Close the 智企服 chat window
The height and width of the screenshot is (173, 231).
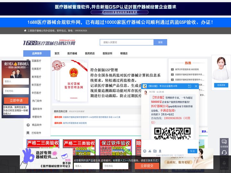196,86
